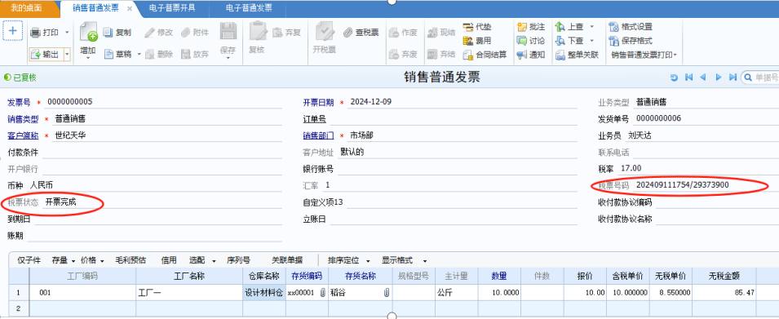
Task: Click the 关联单据 button
Action: click(287, 260)
